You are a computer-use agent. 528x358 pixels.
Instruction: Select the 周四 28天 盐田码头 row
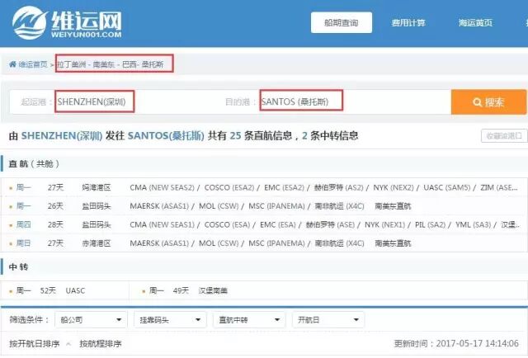pos(264,224)
